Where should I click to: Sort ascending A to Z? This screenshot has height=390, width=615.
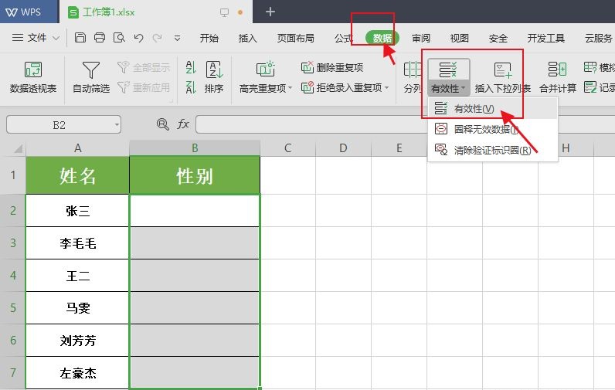pos(191,67)
